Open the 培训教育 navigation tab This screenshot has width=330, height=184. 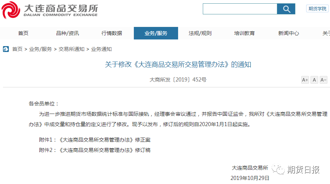pyautogui.click(x=244, y=33)
